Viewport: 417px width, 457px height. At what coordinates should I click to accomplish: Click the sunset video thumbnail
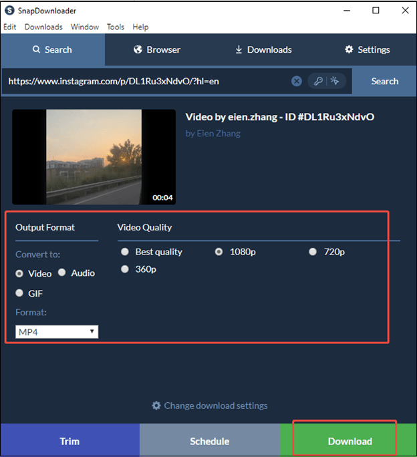(x=94, y=157)
